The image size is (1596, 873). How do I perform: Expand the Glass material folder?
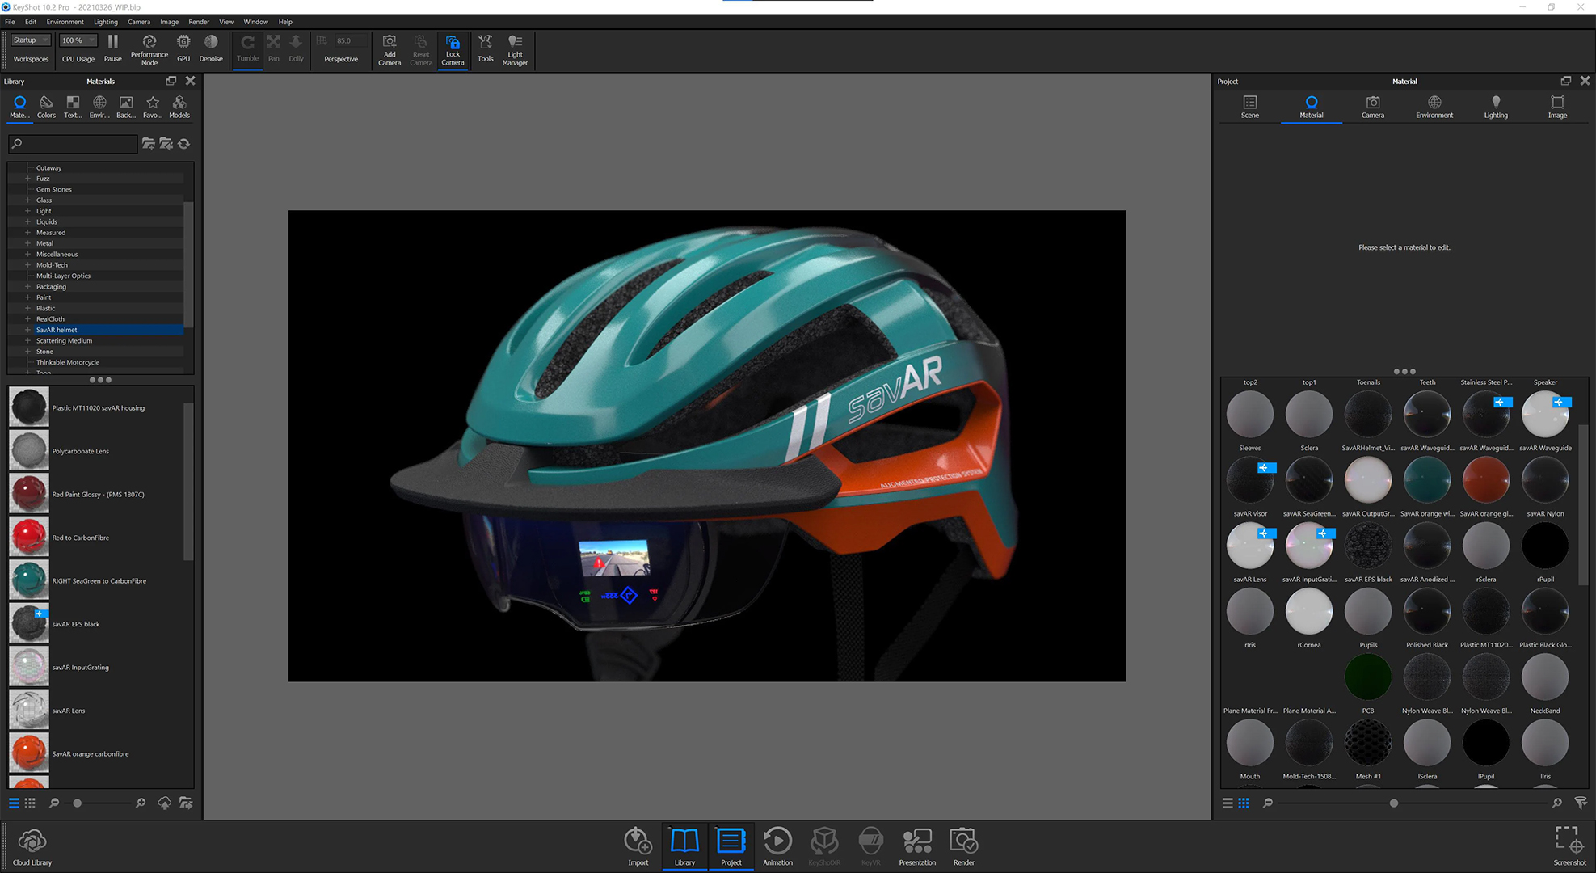click(27, 200)
